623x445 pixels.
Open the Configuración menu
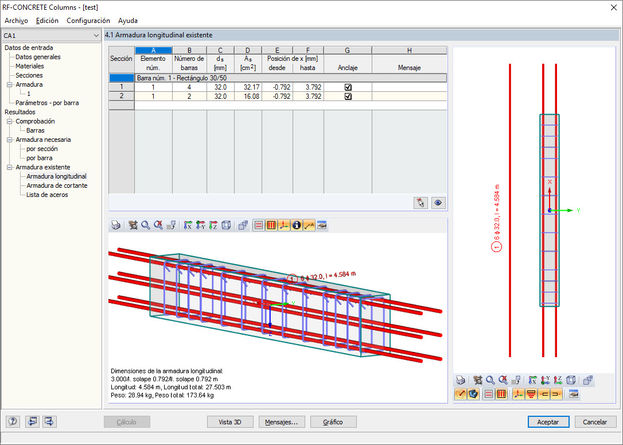point(88,21)
